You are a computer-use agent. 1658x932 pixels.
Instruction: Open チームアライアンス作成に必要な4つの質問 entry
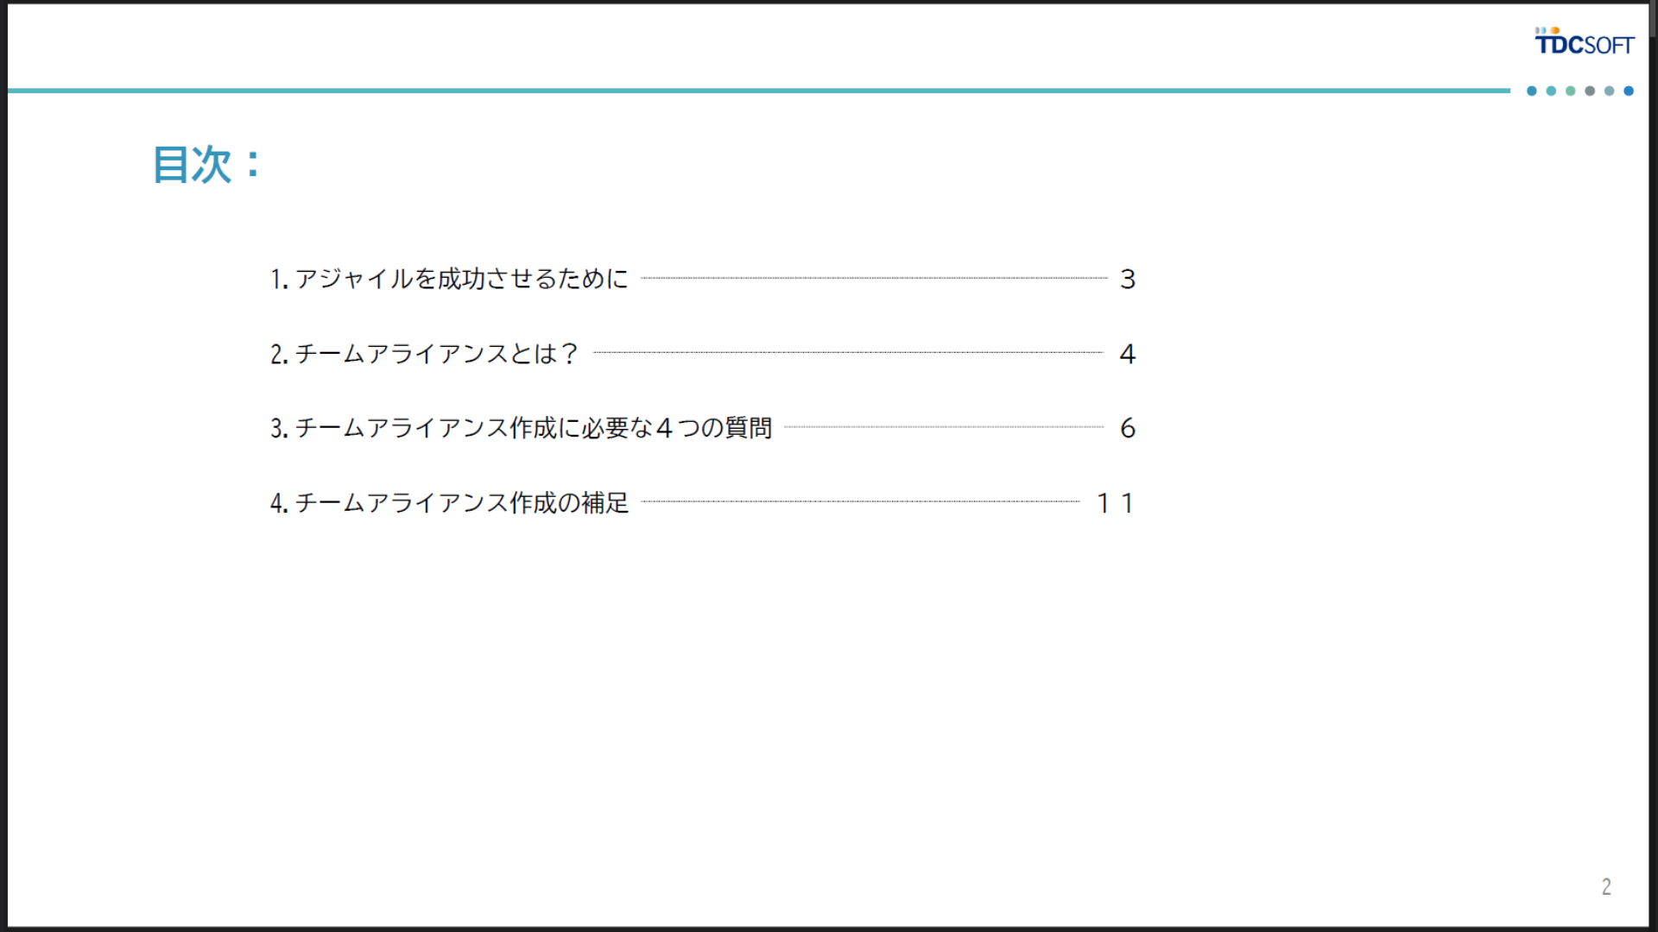(521, 428)
